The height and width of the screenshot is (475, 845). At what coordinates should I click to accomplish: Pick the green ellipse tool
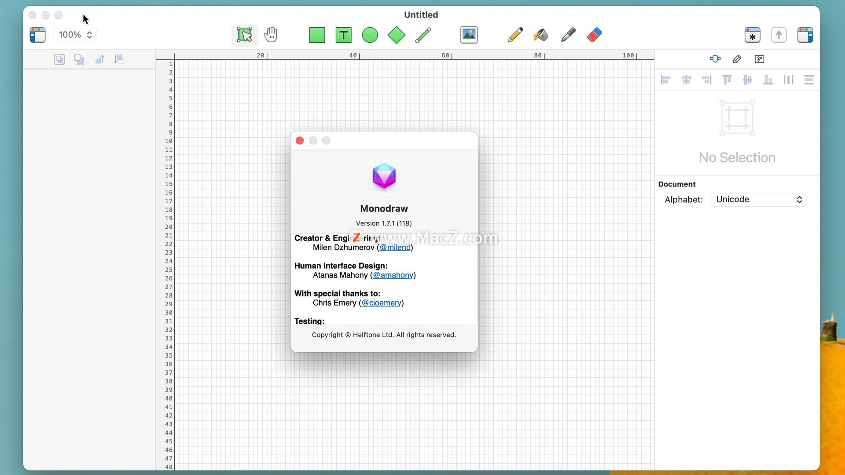[370, 35]
